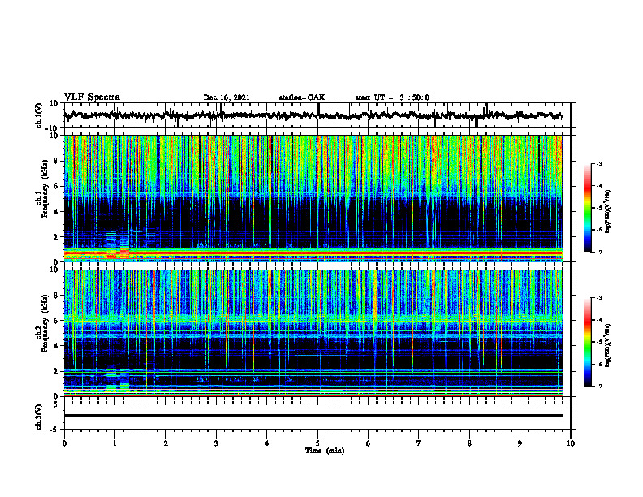643x497 pixels.
Task: Click the "station=GAK" header label
Action: click(302, 97)
